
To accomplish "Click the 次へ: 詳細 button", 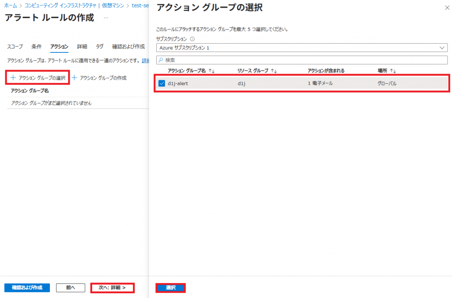I will tap(112, 287).
